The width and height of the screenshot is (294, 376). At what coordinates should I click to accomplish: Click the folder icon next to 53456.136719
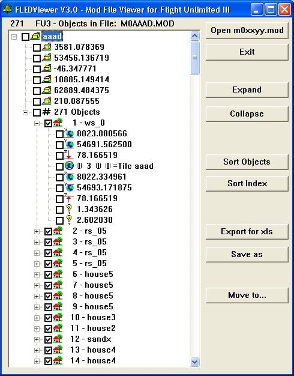(x=46, y=58)
